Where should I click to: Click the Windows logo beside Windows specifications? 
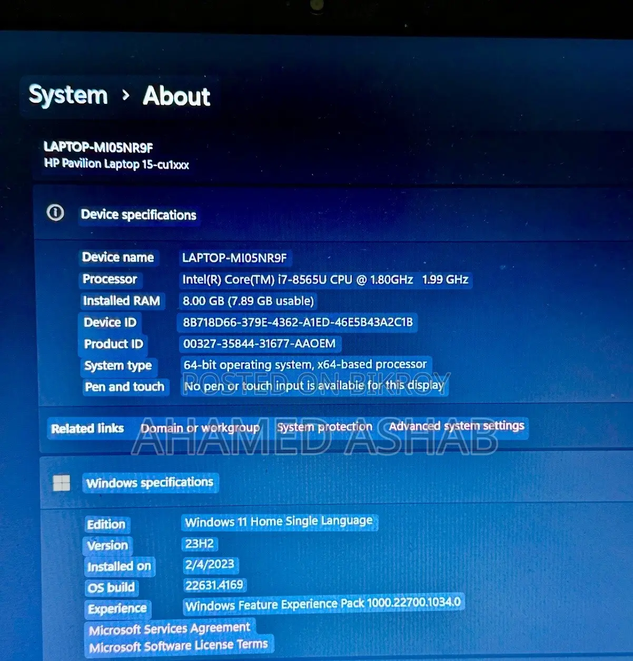click(62, 483)
